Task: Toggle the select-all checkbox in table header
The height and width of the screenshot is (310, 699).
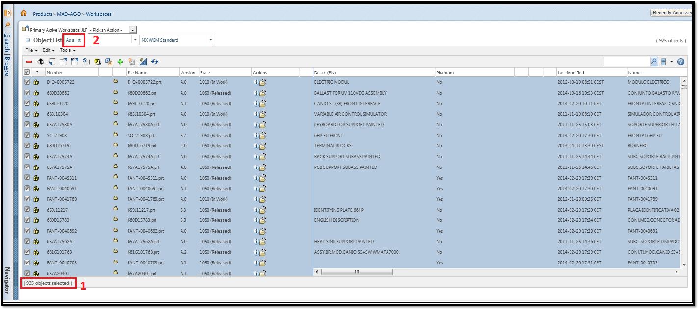Action: point(27,72)
